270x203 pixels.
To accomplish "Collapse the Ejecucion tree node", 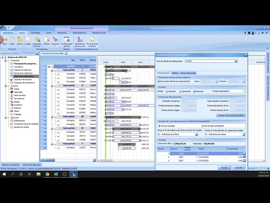I will [x=5, y=118].
